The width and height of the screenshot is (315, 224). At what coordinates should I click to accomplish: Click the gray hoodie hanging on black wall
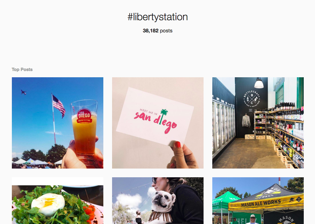[246, 120]
